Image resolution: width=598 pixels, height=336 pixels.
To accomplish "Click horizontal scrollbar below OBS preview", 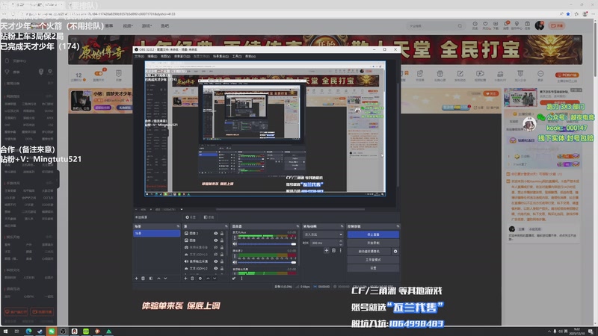I will point(290,209).
